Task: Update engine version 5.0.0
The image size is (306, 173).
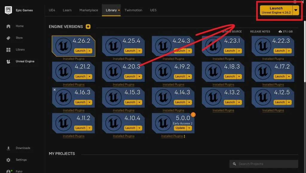Action: (x=180, y=128)
